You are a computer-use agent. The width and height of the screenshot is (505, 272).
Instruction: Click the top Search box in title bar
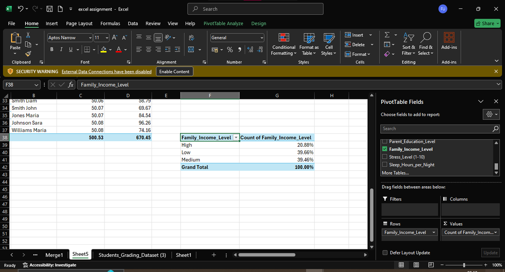tap(255, 9)
